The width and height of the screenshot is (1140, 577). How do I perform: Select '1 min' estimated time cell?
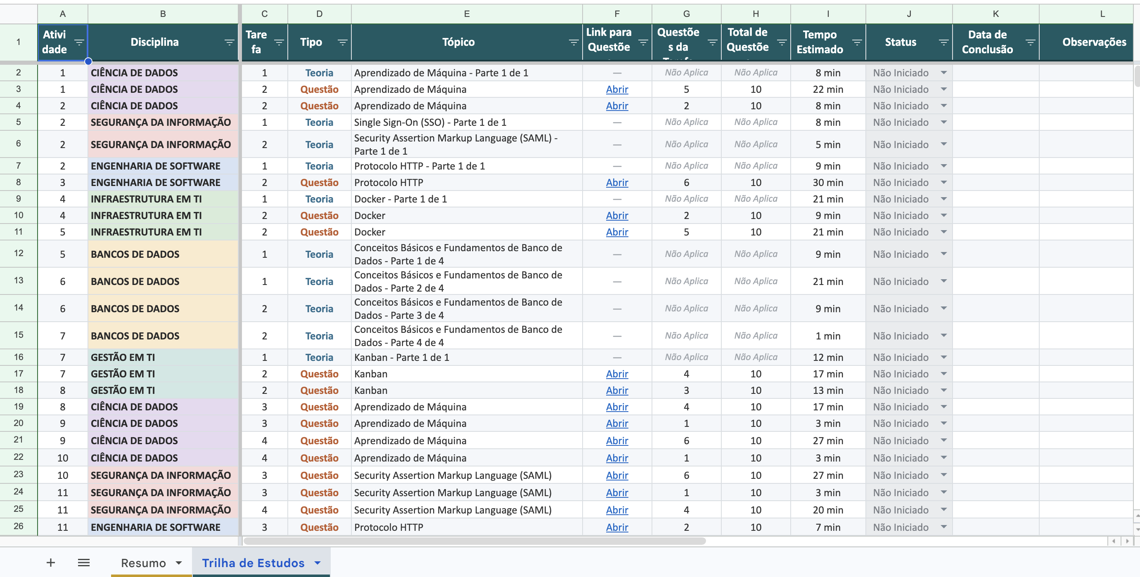pos(828,336)
